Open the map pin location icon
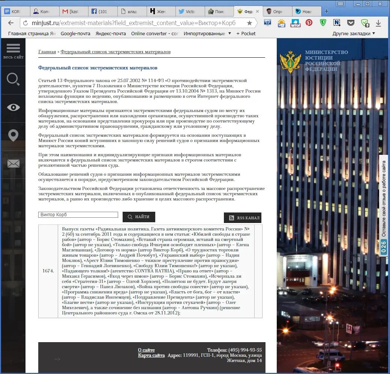Viewport: 390px width, 374px height. [13, 135]
